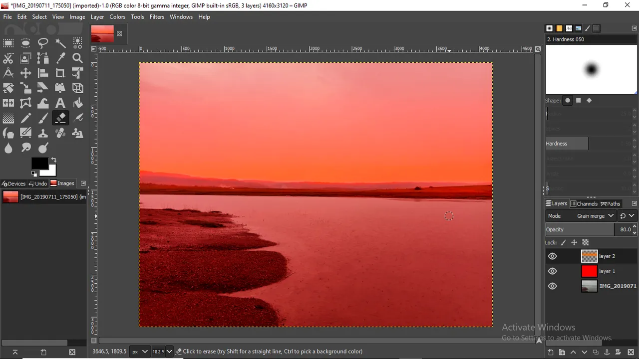This screenshot has width=639, height=359.
Task: Activate the Crop tool
Action: click(x=60, y=73)
